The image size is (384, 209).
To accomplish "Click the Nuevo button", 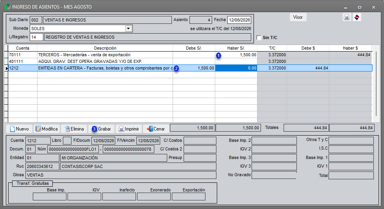I will coord(20,129).
